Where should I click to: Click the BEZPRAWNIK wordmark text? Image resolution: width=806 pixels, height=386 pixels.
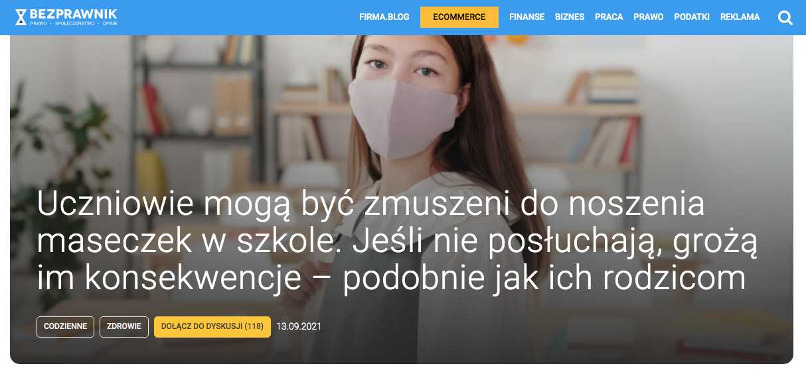click(x=74, y=13)
